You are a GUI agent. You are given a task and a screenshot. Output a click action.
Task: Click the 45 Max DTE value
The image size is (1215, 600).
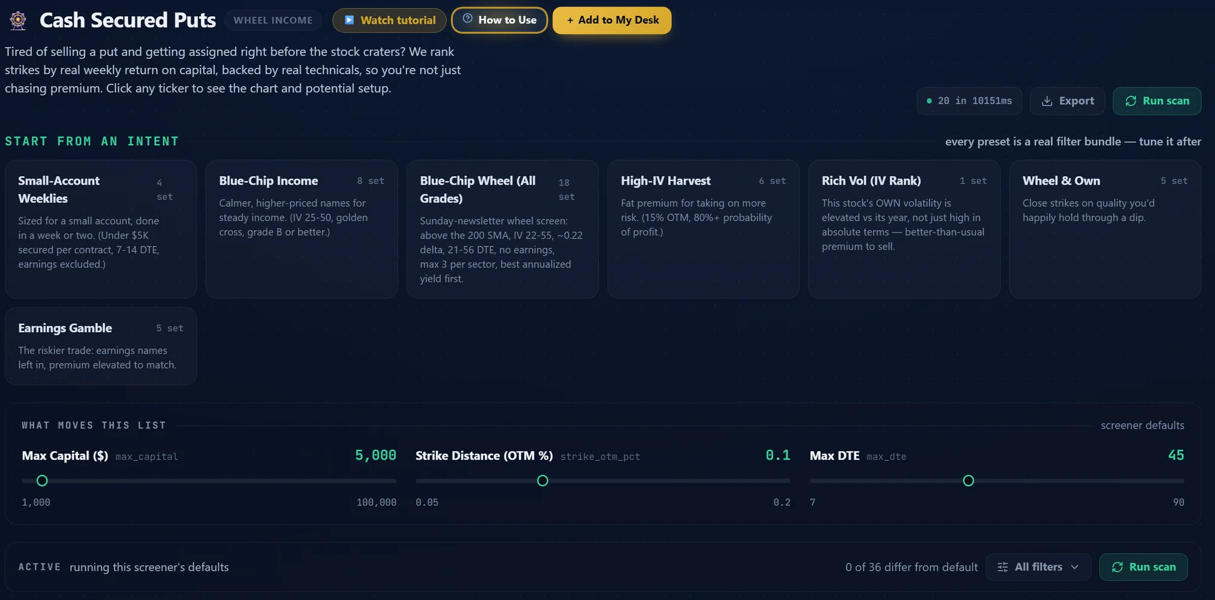tap(1176, 455)
